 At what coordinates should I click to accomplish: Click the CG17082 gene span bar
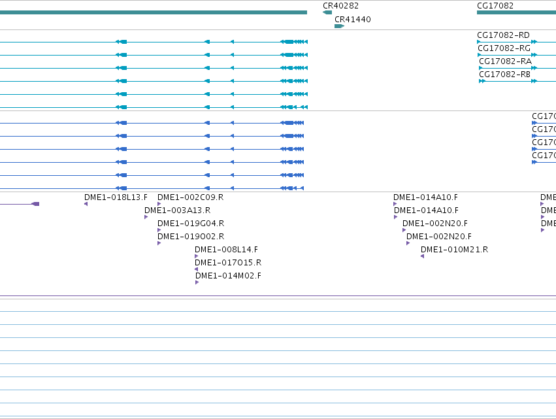[x=516, y=12]
